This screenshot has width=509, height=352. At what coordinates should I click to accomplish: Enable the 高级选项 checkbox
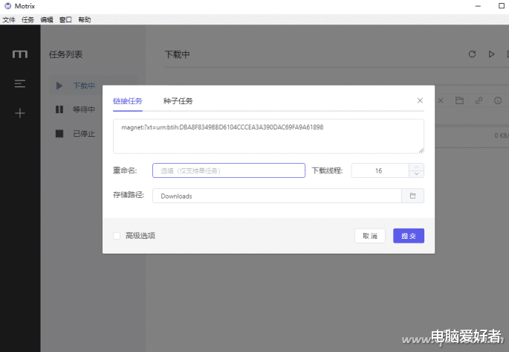click(117, 236)
